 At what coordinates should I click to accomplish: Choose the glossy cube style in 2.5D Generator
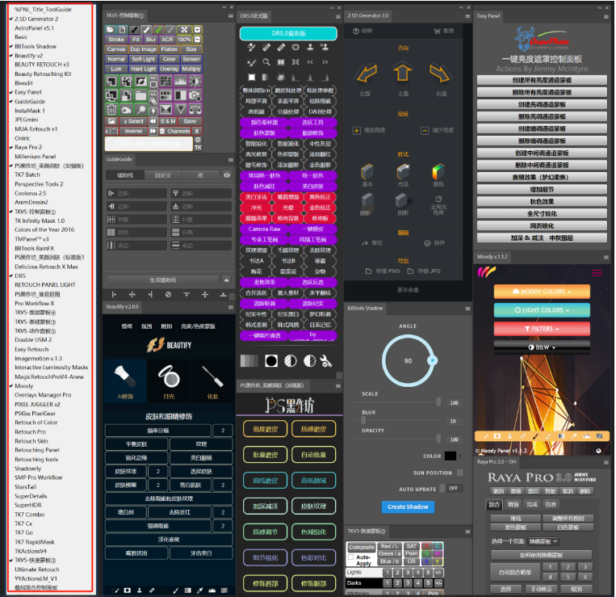pyautogui.click(x=403, y=172)
